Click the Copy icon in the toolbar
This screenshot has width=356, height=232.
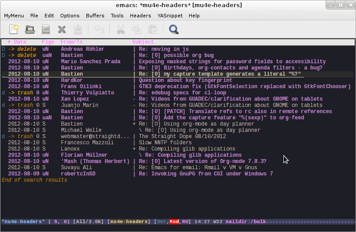pyautogui.click(x=136, y=29)
